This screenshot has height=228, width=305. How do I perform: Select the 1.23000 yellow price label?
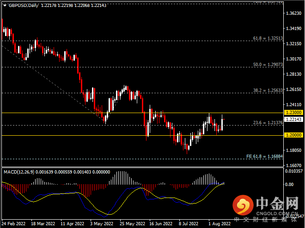[294, 113]
